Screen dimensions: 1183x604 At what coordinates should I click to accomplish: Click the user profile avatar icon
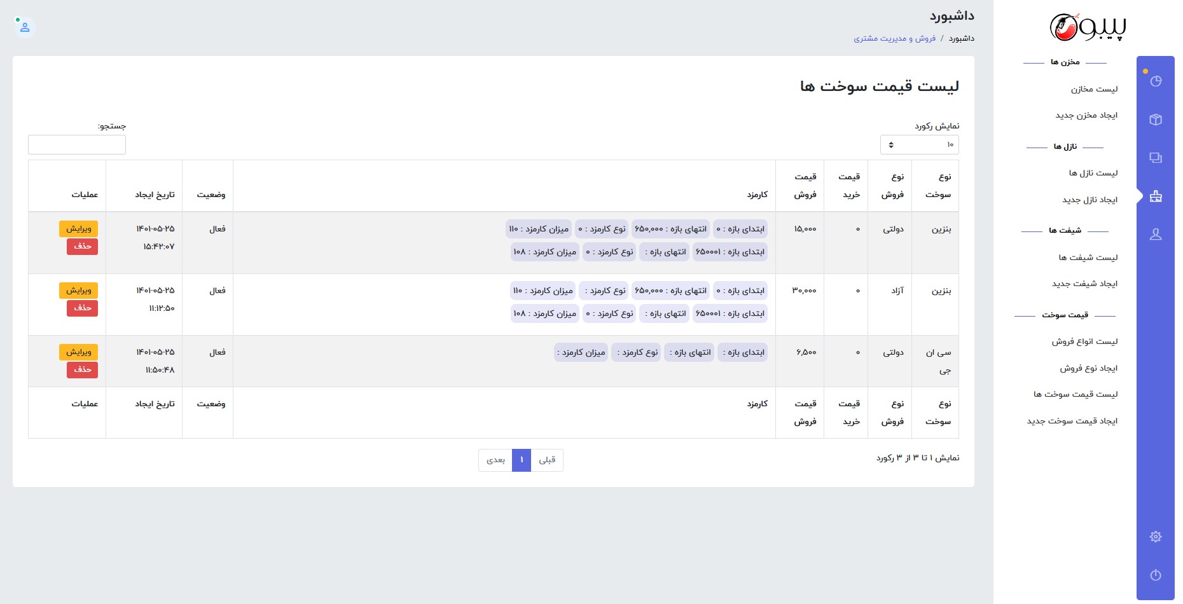click(25, 27)
